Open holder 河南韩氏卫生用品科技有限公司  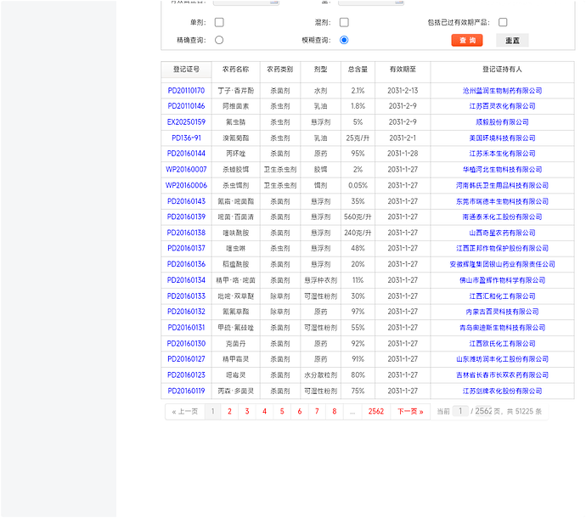tap(502, 186)
